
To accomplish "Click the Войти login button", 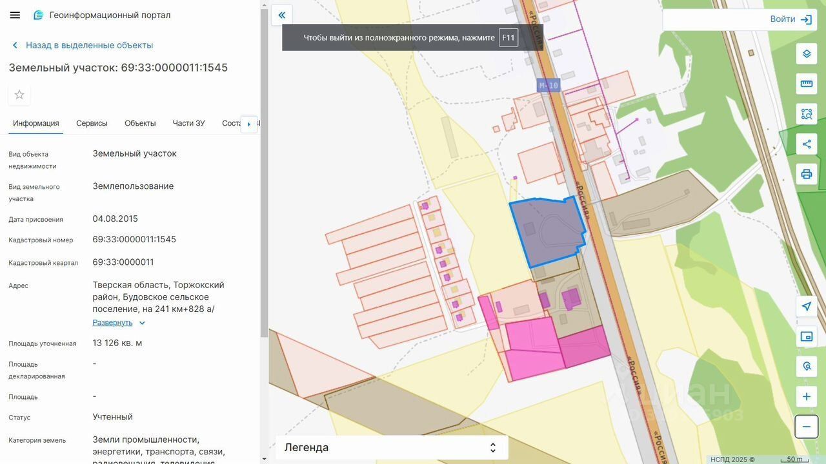I will point(791,19).
